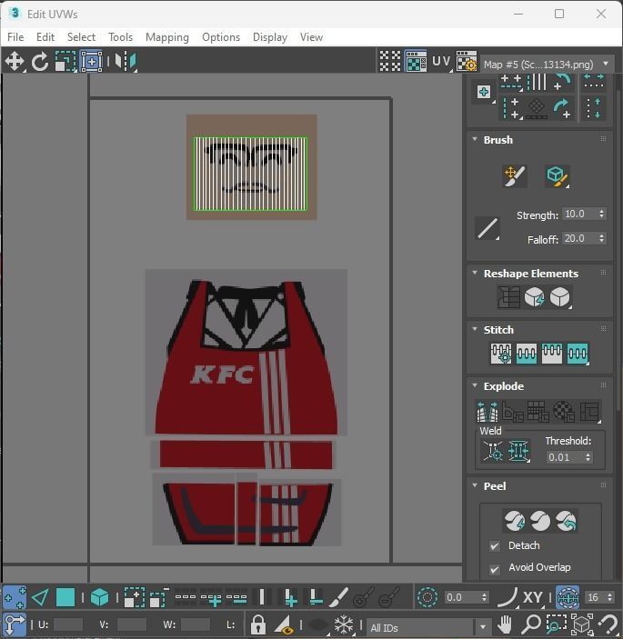
Task: Click the Relax Custom cube icon
Action: [x=560, y=297]
